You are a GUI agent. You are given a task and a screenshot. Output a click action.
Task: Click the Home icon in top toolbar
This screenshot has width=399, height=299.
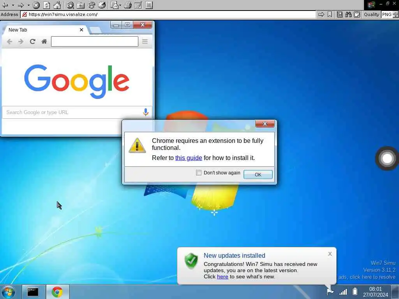57,5
